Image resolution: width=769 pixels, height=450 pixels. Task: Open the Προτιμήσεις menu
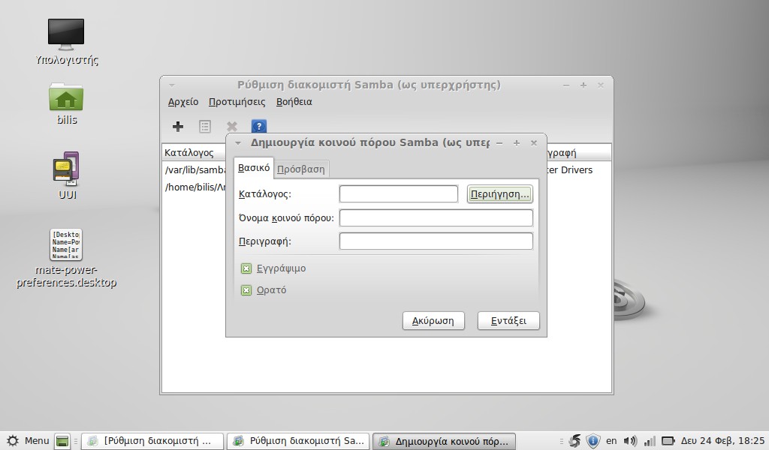237,102
